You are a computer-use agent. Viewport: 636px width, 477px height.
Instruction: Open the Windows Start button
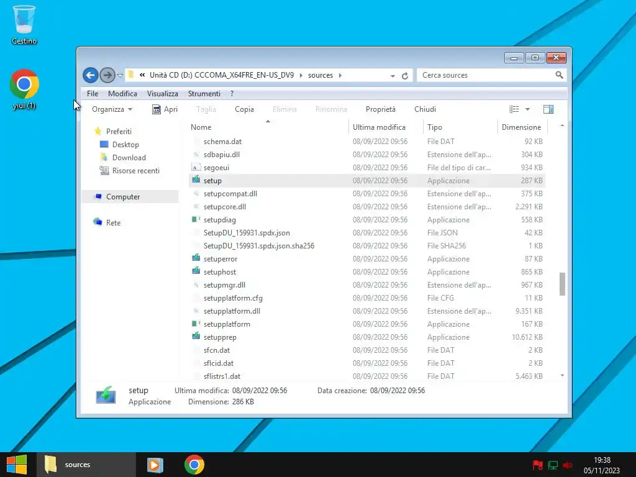coord(17,465)
